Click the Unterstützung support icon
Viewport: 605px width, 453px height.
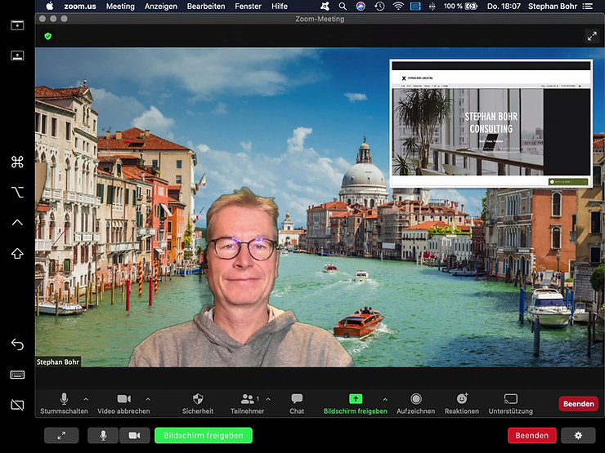click(510, 398)
